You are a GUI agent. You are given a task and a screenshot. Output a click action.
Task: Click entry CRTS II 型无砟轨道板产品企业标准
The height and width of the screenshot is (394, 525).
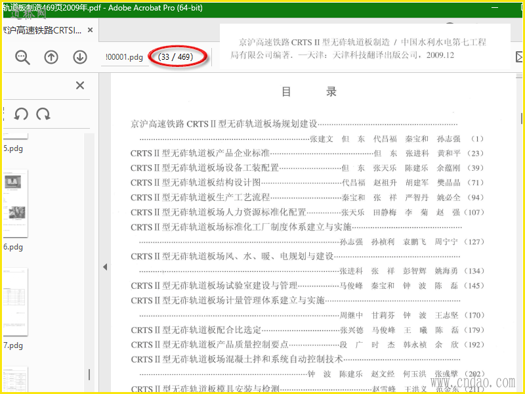(200, 154)
